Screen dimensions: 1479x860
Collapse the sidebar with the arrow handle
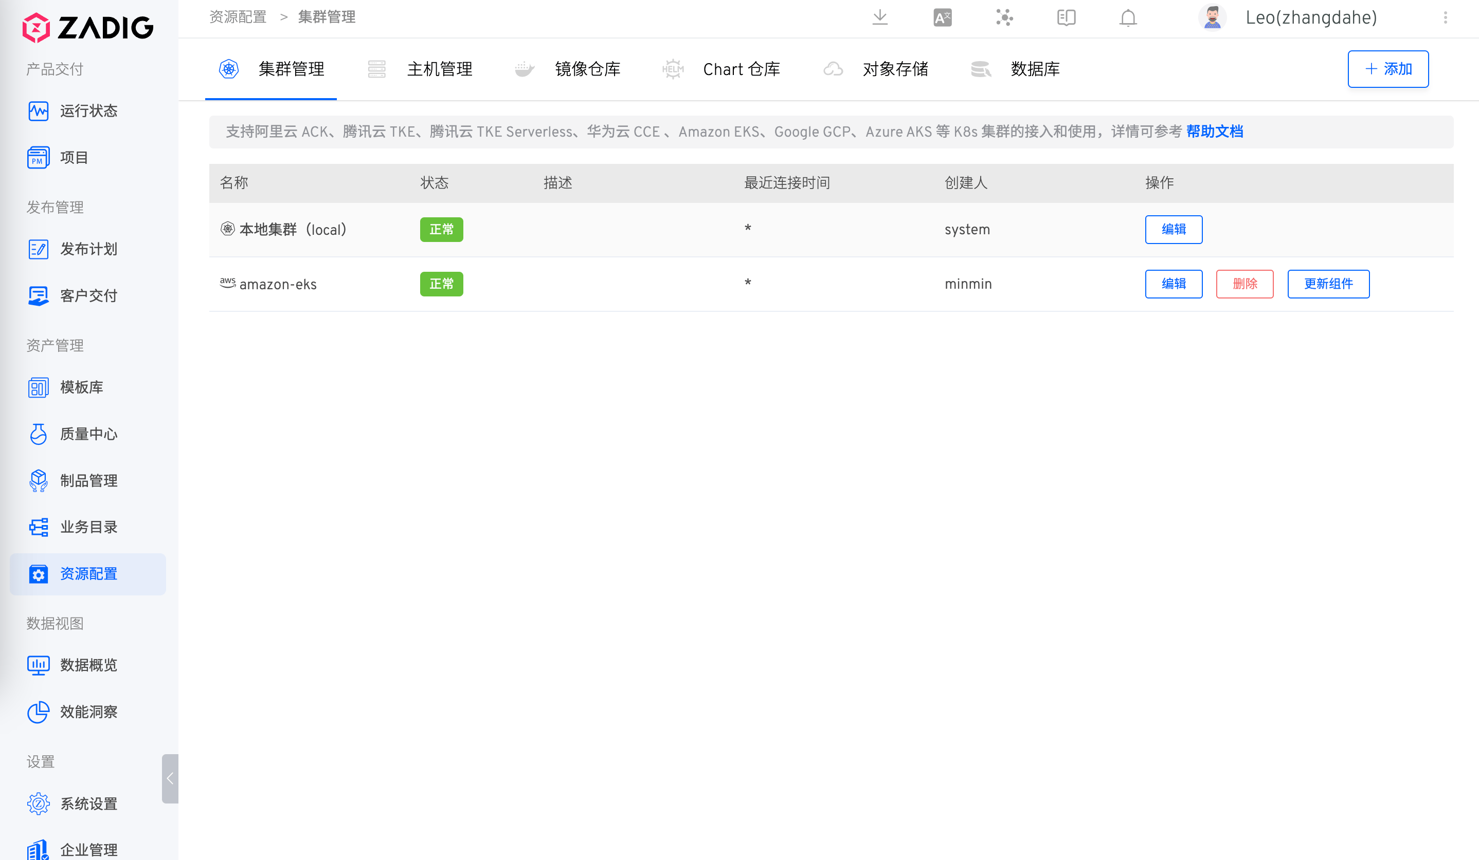tap(170, 778)
